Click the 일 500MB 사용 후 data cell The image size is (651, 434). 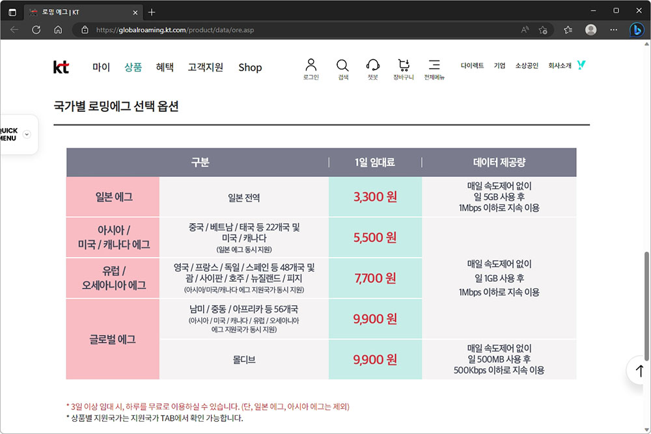pos(499,359)
